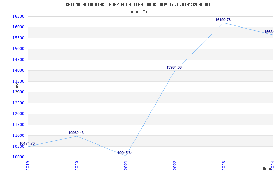Select x-axis year 2023
Viewport: 276px width, 172px height.
click(224, 166)
